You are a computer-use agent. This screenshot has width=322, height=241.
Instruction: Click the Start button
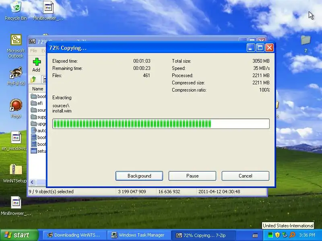[19, 235]
